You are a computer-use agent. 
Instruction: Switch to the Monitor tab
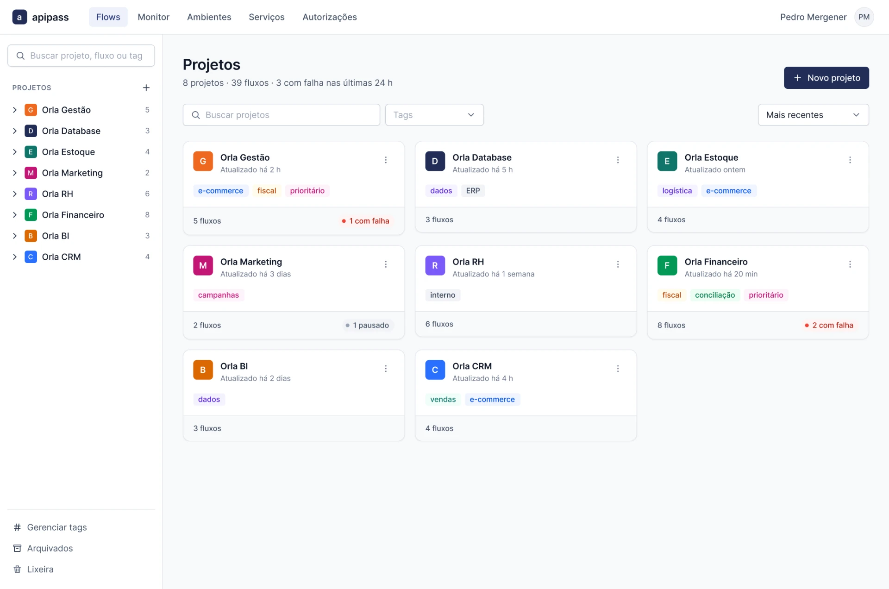[x=153, y=17]
